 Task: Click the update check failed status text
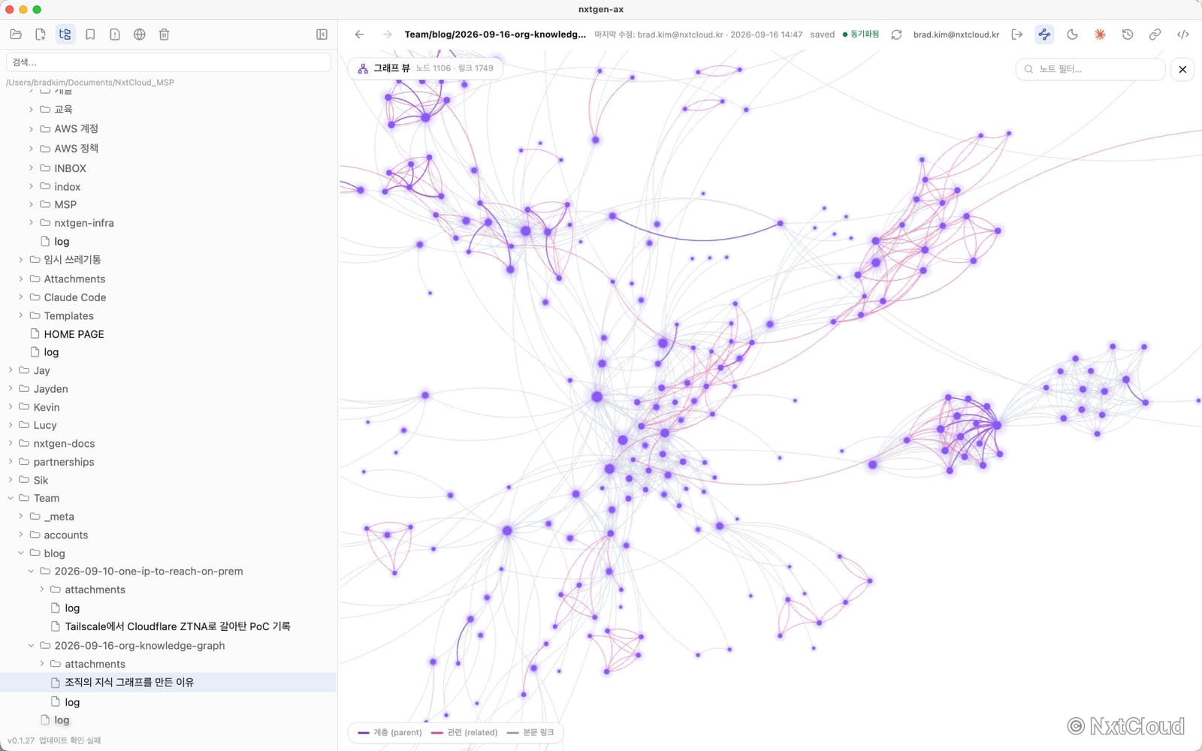(x=70, y=740)
